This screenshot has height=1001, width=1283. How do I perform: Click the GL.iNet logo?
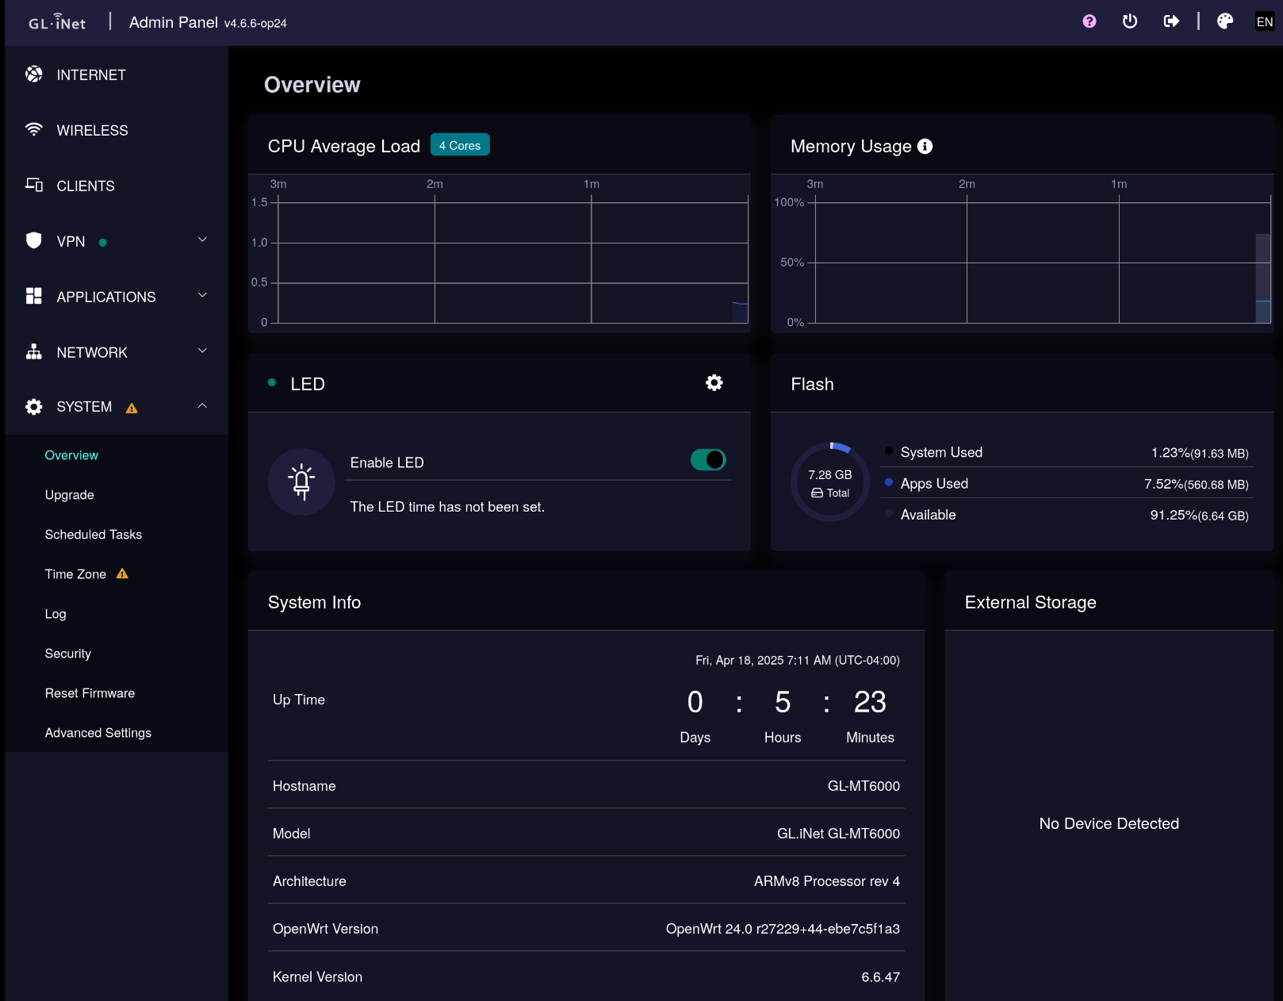57,22
